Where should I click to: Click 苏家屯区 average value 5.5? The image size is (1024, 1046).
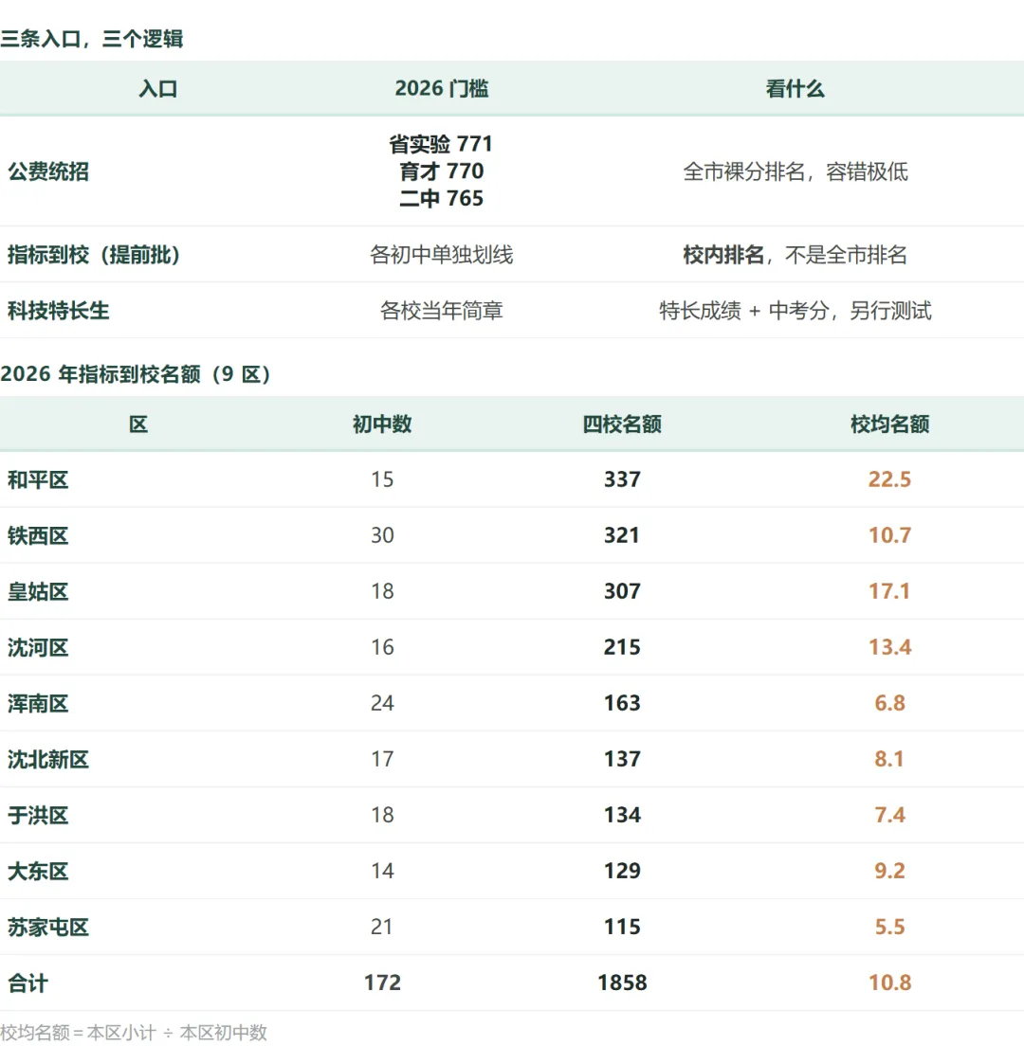coord(889,928)
